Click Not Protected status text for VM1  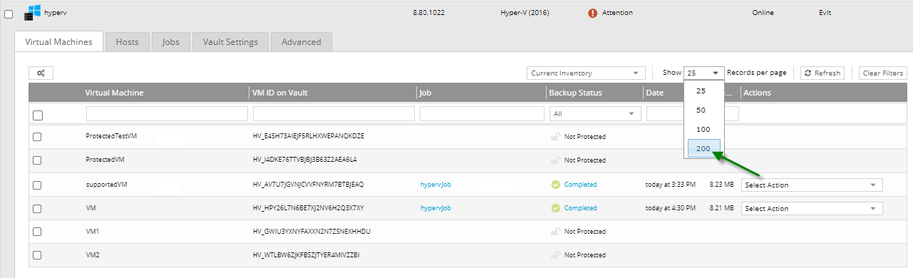585,231
